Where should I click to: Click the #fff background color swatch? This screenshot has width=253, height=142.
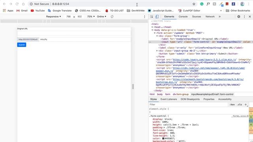click(x=177, y=141)
